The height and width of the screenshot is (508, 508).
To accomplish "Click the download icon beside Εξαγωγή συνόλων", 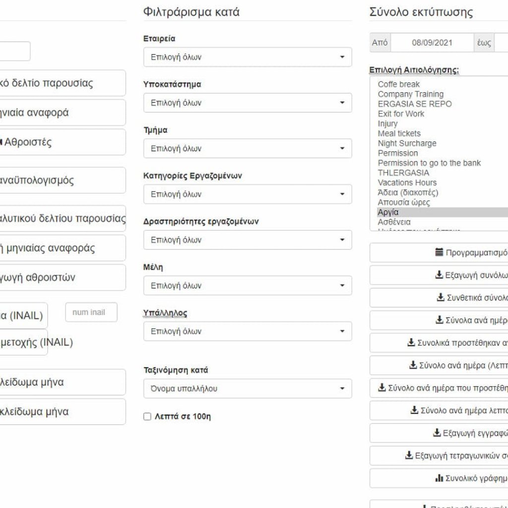I will coord(439,275).
